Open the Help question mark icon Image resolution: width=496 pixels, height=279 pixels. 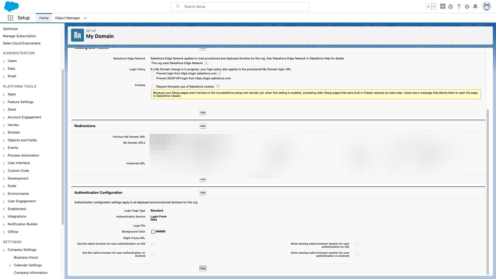point(459,6)
